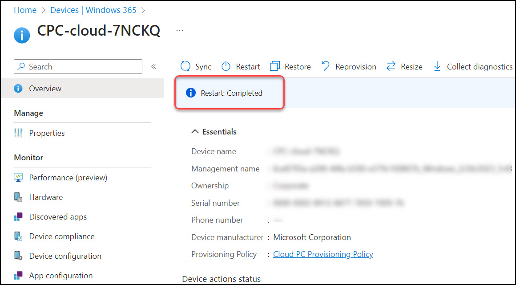Viewport: 516px width, 285px height.
Task: Open the Cloud PC Provisioning Policy link
Action: point(323,254)
